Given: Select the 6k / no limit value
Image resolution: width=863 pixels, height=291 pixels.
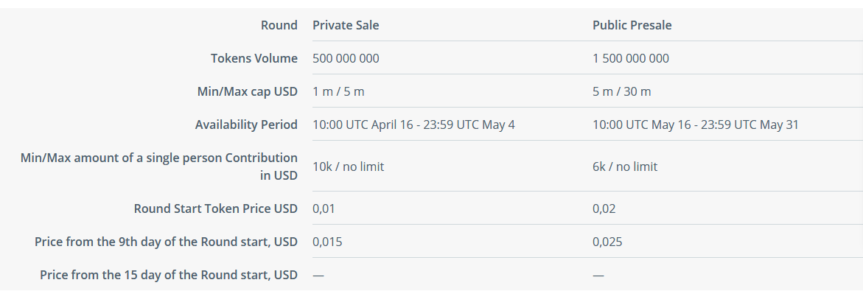Looking at the screenshot, I should (625, 166).
